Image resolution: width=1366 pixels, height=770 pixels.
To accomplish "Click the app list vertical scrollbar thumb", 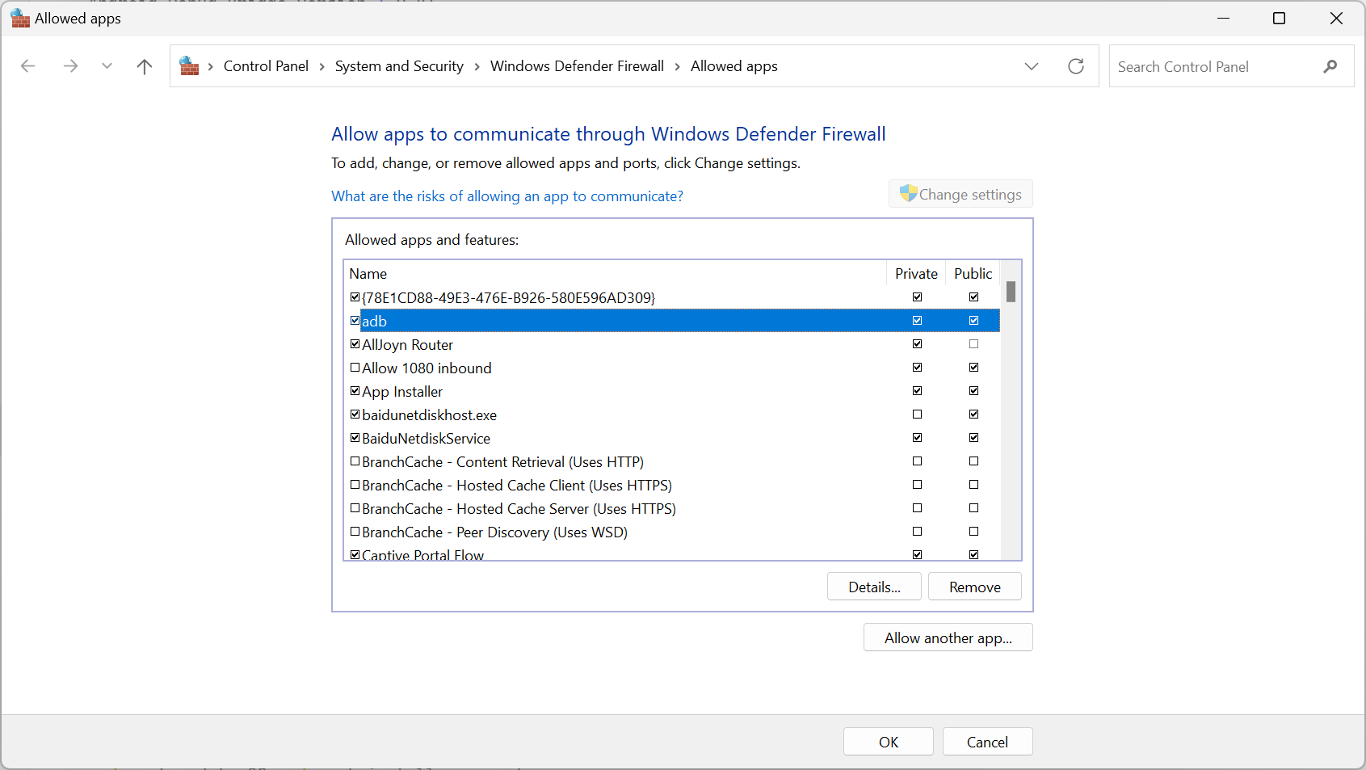I will pyautogui.click(x=1011, y=292).
